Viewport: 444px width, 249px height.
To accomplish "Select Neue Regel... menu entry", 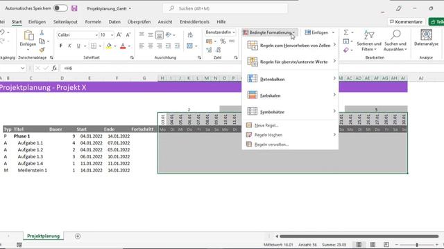I will click(x=291, y=125).
